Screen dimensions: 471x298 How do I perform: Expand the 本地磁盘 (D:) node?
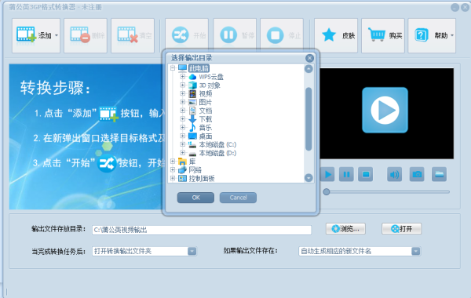tap(183, 153)
